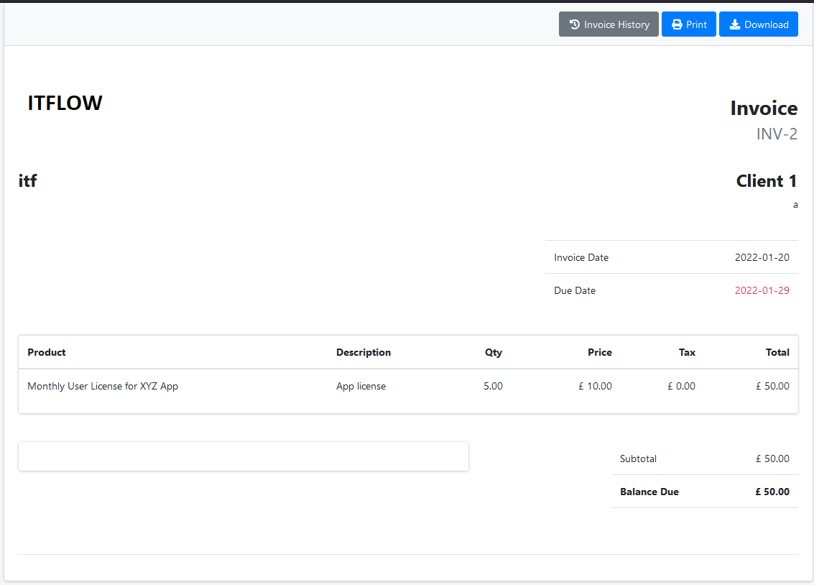814x585 pixels.
Task: Click the itf company name
Action: 27,180
